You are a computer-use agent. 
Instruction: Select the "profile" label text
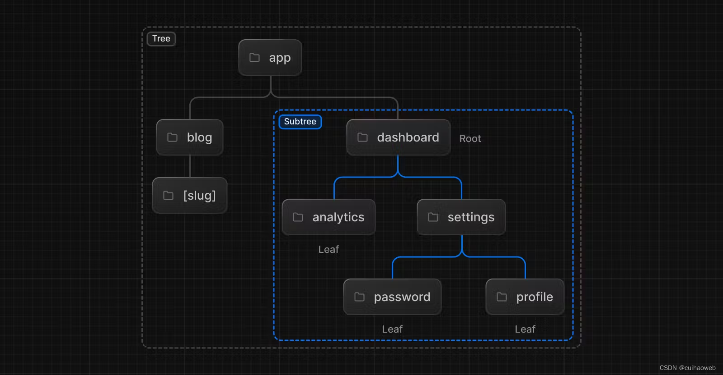tap(535, 297)
